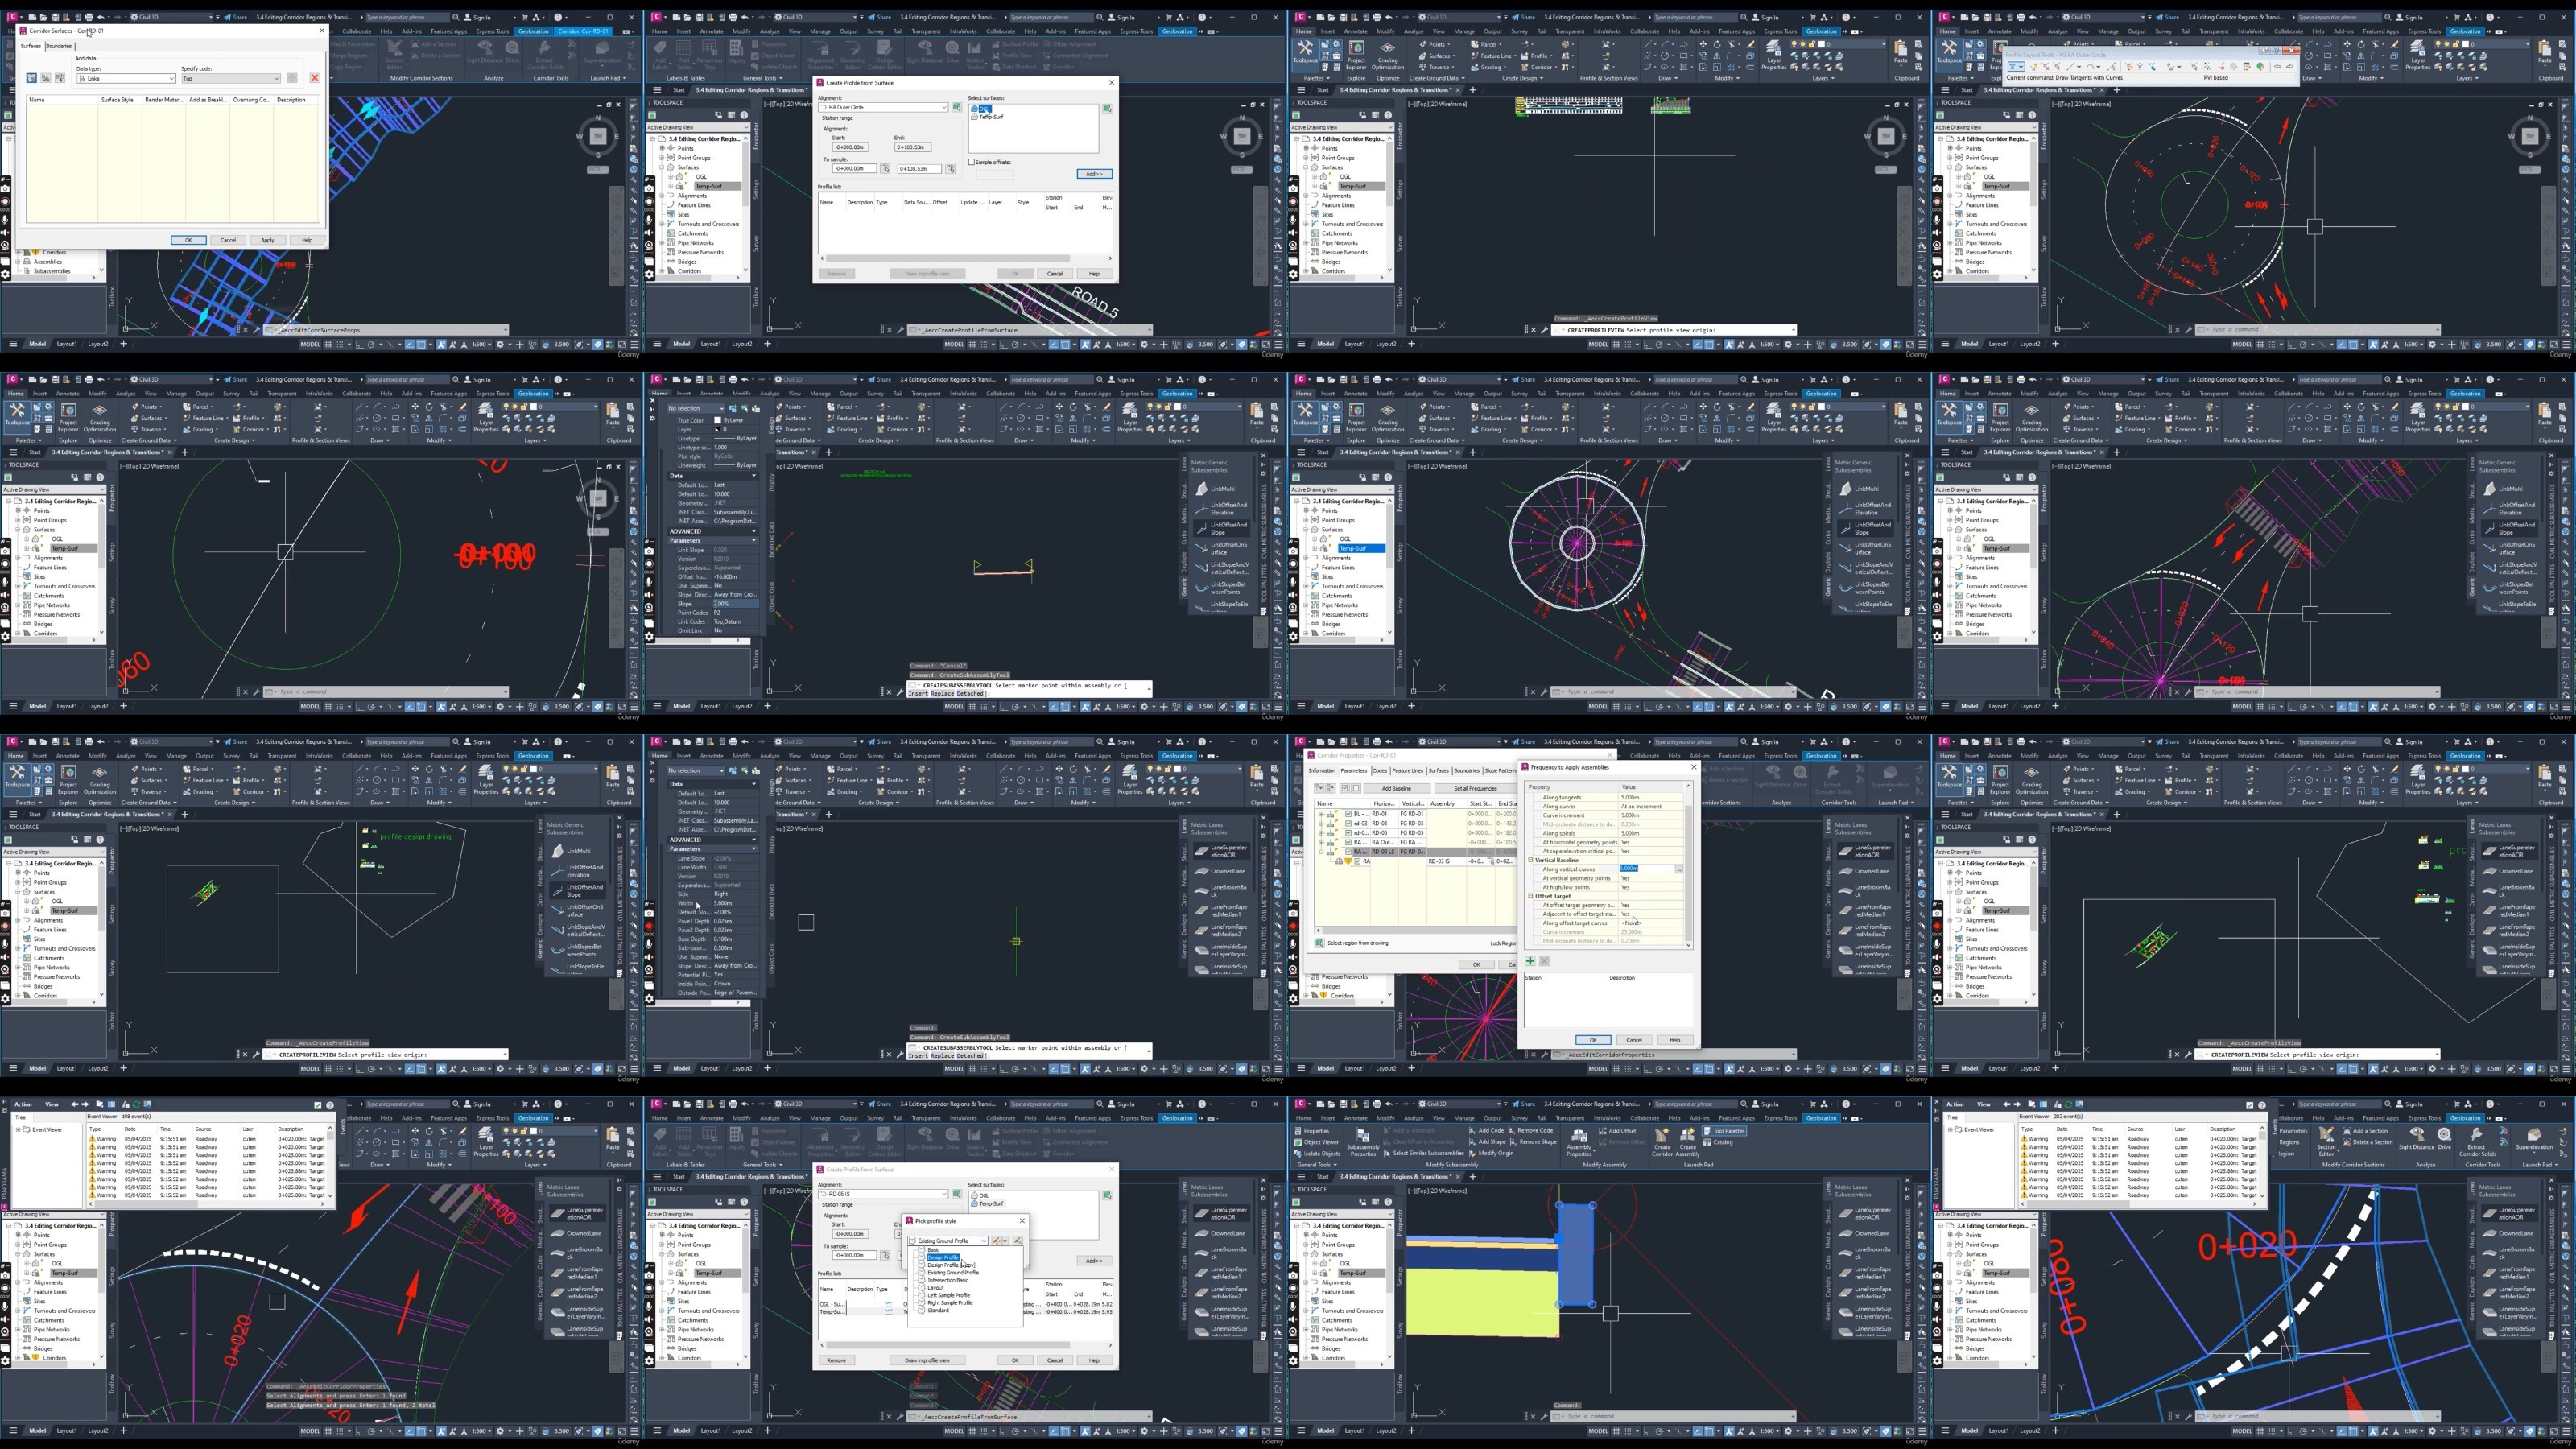Image resolution: width=2576 pixels, height=1449 pixels.
Task: Enable the Sample offsets checkbox
Action: [971, 162]
